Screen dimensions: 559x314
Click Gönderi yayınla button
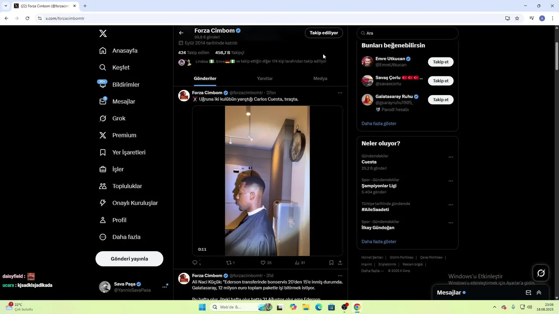point(129,259)
